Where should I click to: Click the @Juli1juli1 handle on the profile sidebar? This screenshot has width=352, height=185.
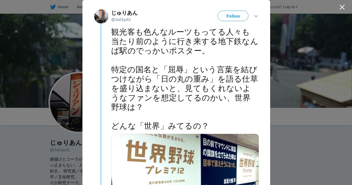point(60,150)
